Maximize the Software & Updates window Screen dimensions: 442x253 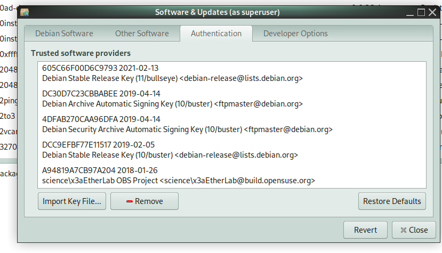pos(421,12)
